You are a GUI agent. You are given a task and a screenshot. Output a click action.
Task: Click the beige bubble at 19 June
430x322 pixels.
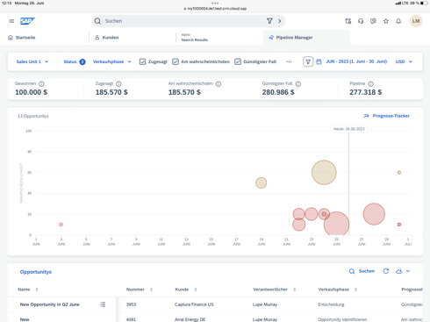coord(262,182)
